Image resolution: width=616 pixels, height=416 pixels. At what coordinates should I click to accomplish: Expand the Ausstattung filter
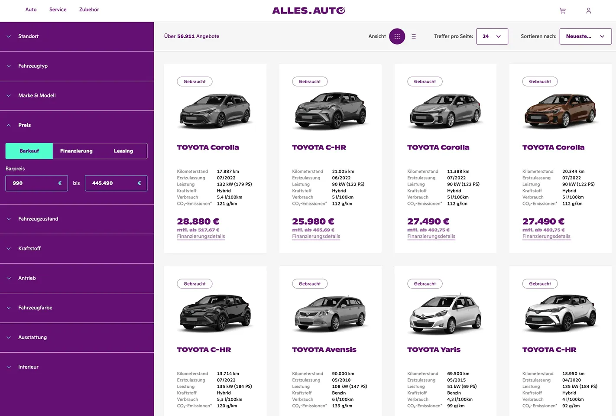tap(77, 337)
